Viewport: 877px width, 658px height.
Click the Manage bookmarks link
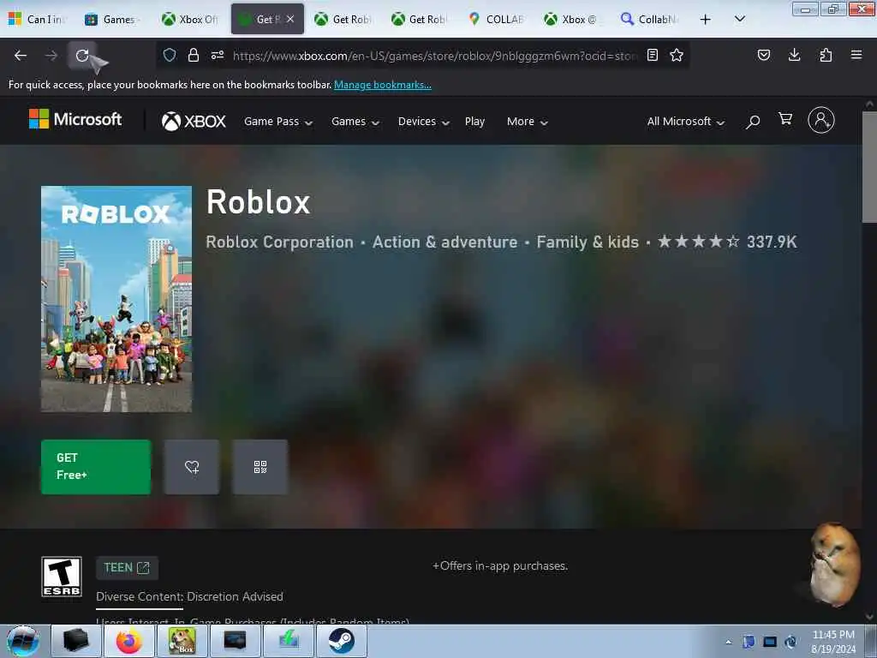coord(383,85)
